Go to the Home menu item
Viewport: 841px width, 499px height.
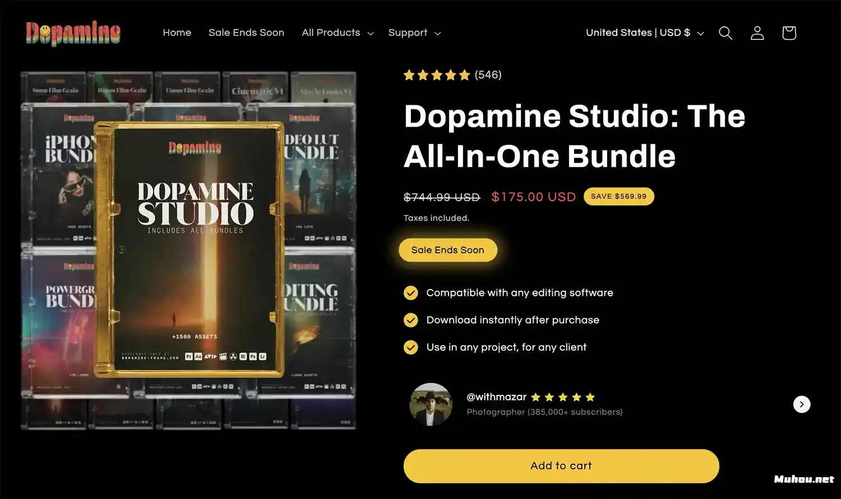[177, 32]
